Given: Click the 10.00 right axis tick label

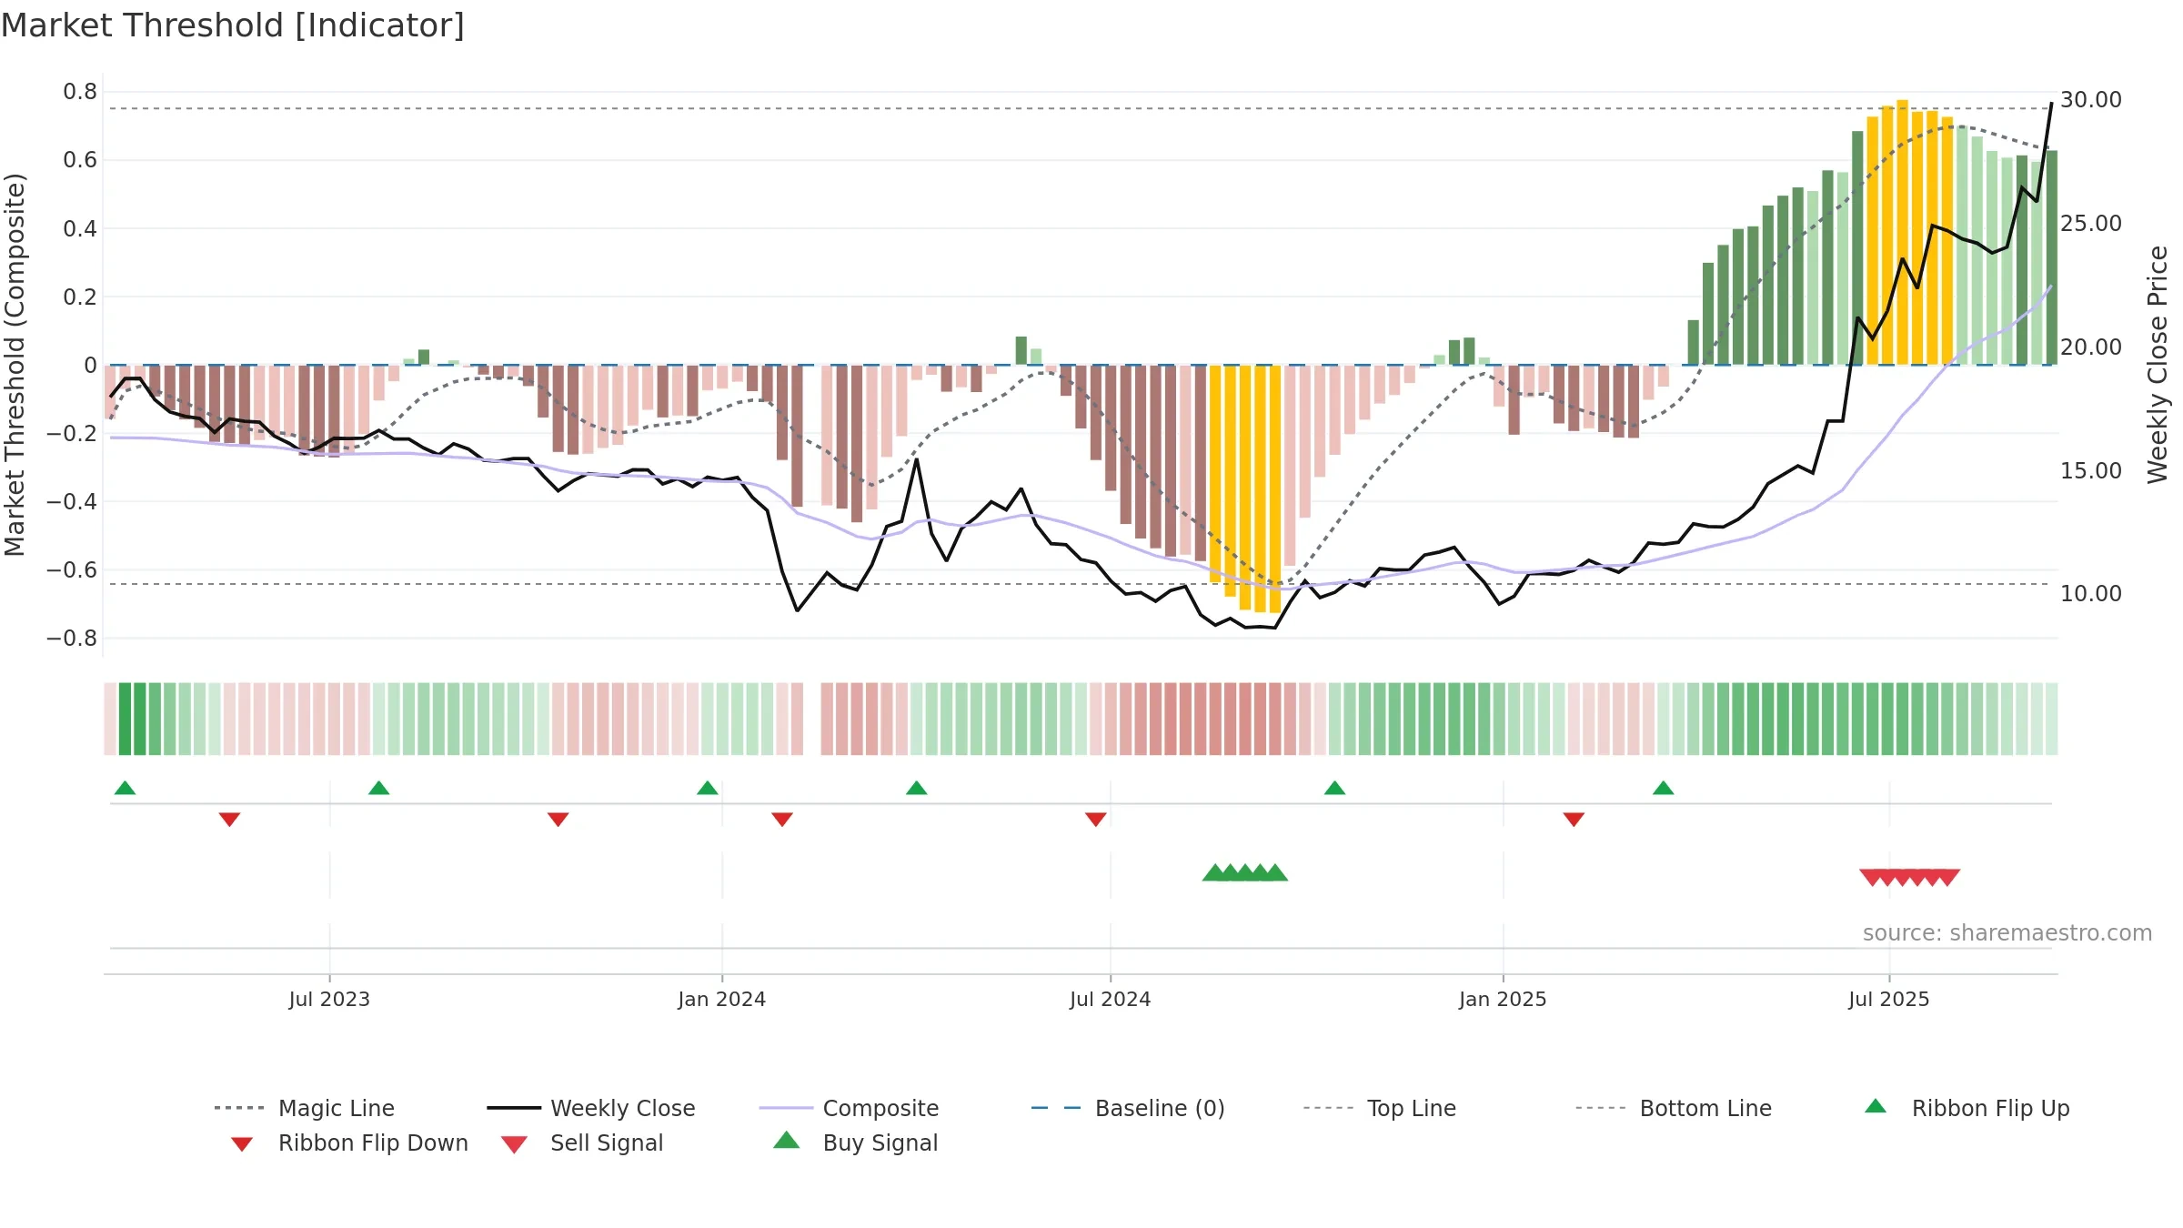Looking at the screenshot, I should (2091, 594).
